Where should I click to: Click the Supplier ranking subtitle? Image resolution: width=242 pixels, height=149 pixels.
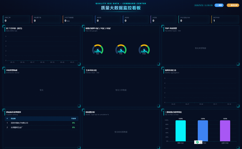click(12, 115)
